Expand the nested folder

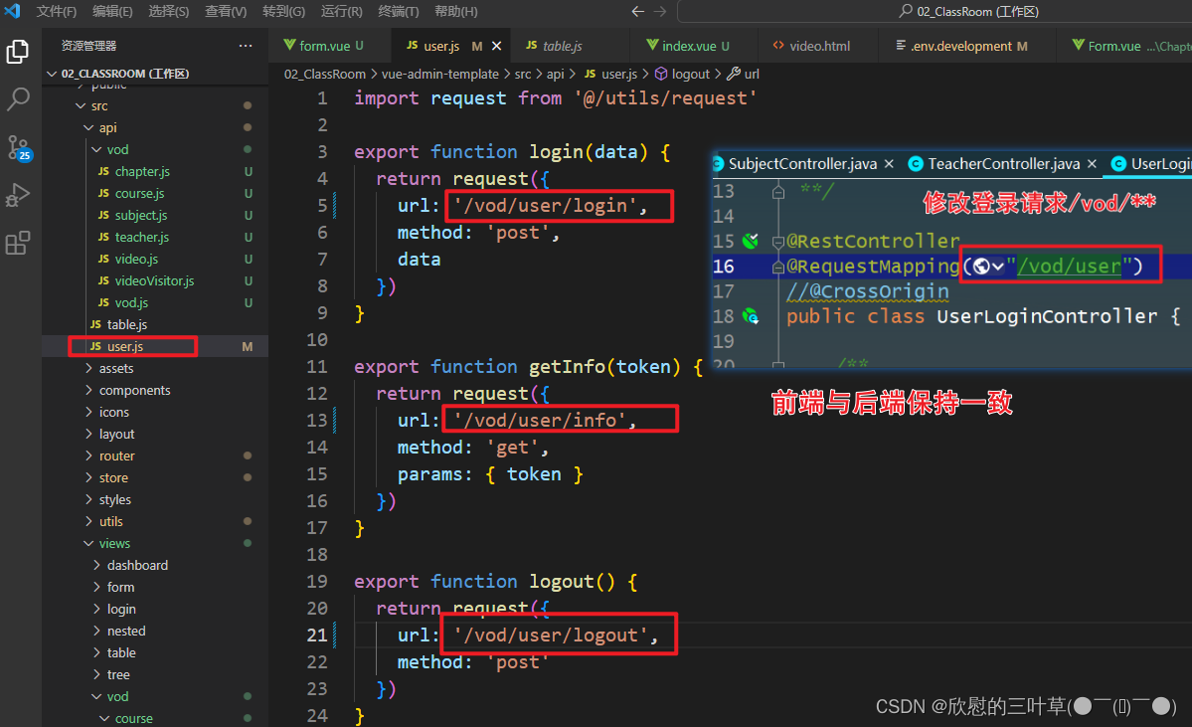pyautogui.click(x=153, y=632)
